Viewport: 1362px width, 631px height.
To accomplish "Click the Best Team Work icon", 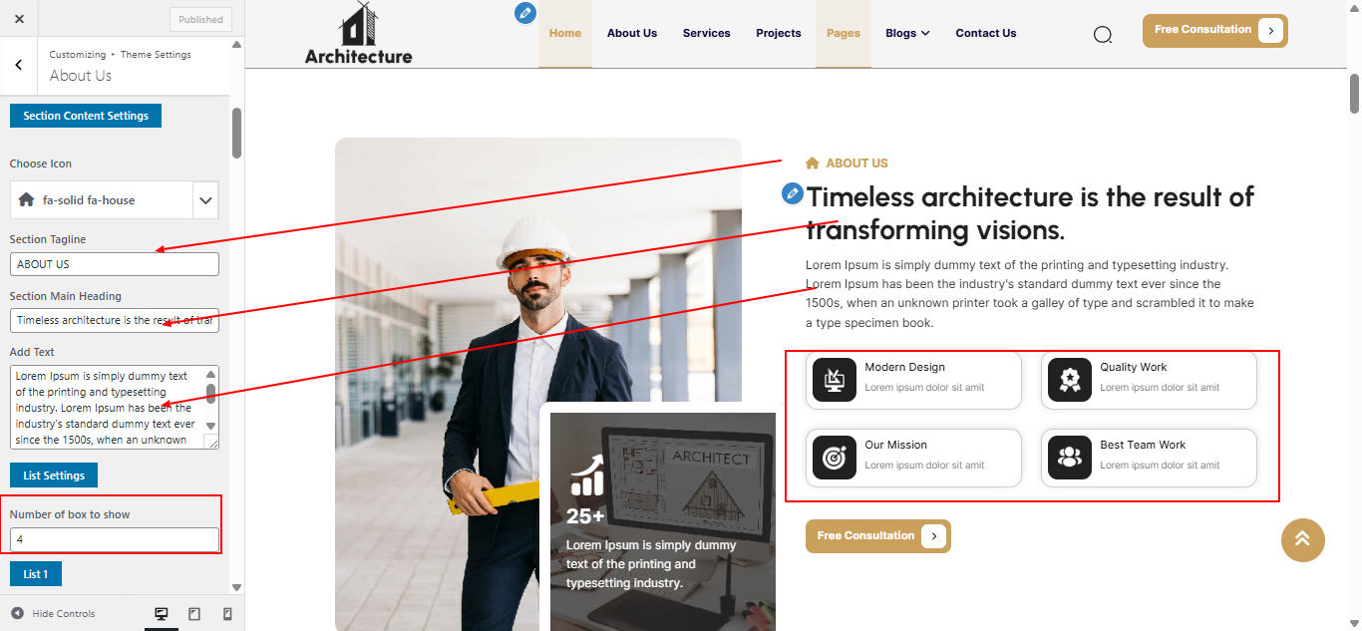I will click(x=1070, y=458).
